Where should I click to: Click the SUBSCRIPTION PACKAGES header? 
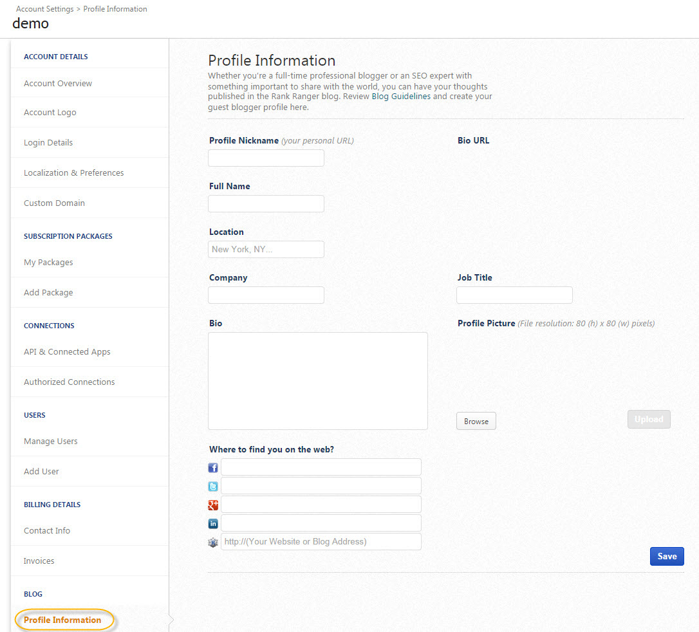pos(68,236)
